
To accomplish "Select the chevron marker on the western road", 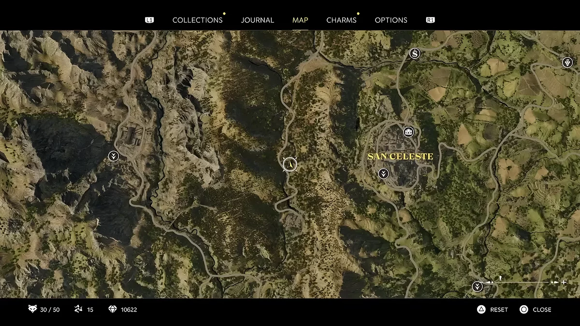I will (114, 156).
